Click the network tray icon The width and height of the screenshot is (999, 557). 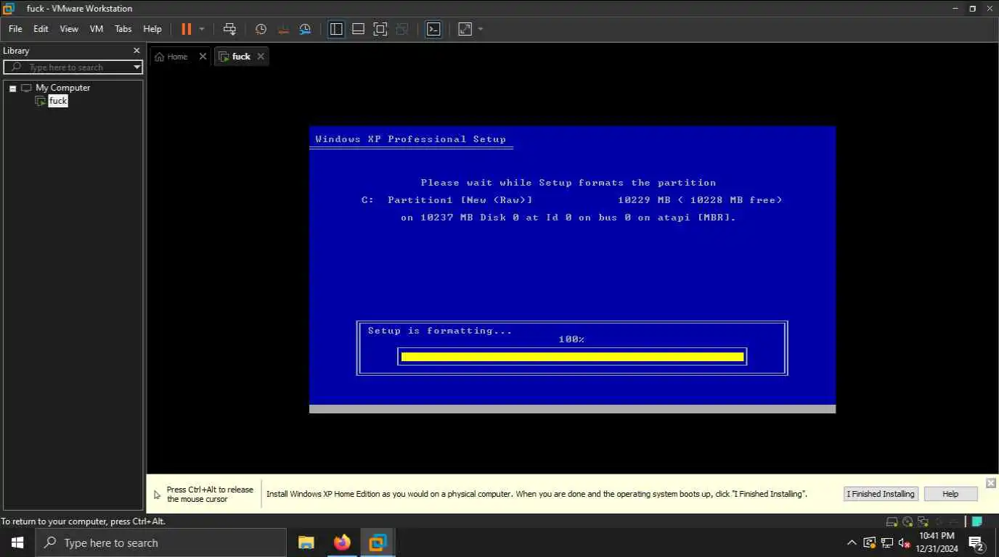(886, 542)
